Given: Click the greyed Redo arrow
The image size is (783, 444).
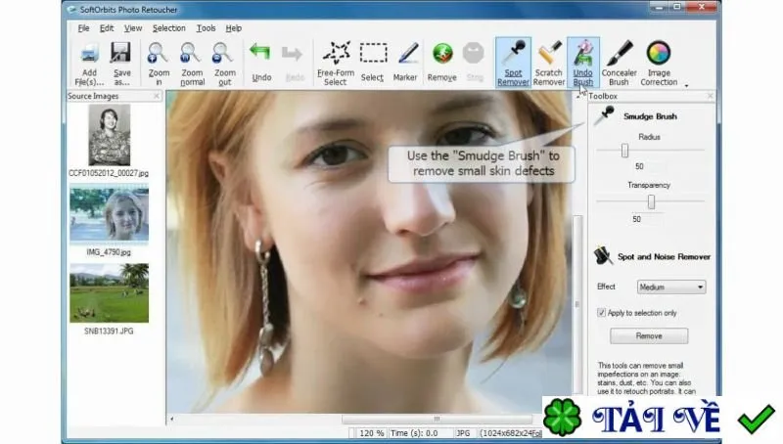Looking at the screenshot, I should [293, 54].
